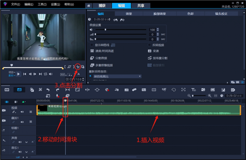
Task: Click 按场景分割 option
Action: pyautogui.click(x=157, y=58)
